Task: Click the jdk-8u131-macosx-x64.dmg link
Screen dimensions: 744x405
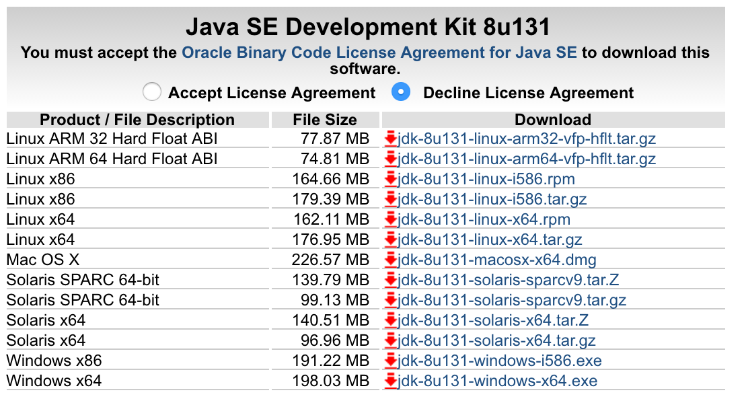Action: click(x=496, y=260)
